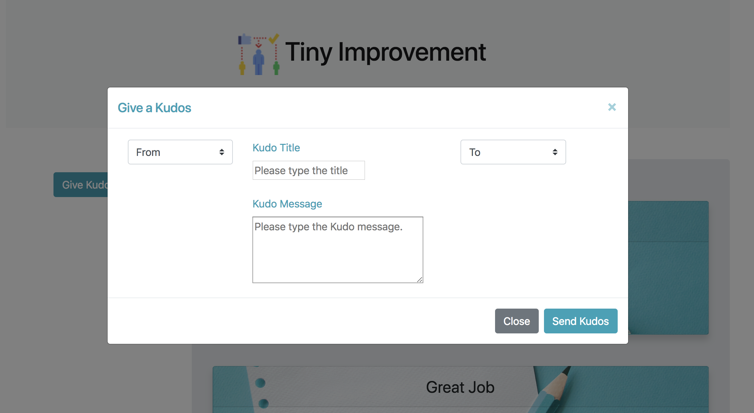The height and width of the screenshot is (413, 754).
Task: Click the Give Kudos button behind modal
Action: [x=81, y=185]
